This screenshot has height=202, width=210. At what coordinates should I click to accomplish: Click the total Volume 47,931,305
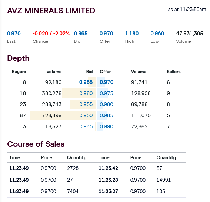pyautogui.click(x=190, y=34)
